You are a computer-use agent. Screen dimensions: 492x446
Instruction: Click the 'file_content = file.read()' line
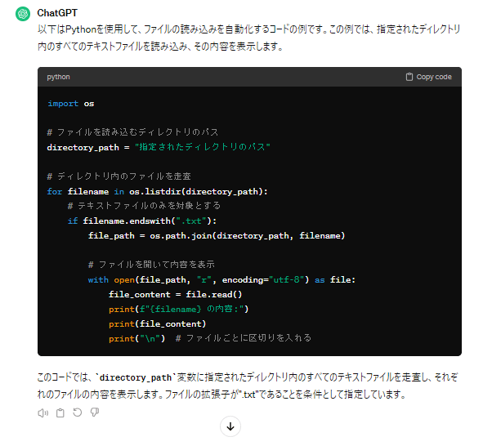(x=176, y=295)
